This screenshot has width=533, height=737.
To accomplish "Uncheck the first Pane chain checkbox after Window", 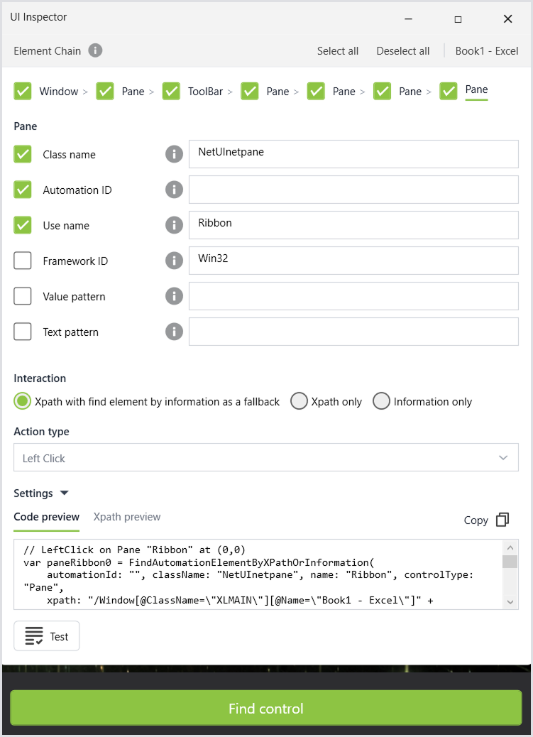I will click(x=105, y=91).
